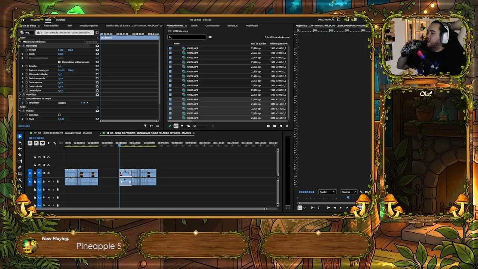The height and width of the screenshot is (269, 478).
Task: Switch to the Exportar workspace tab
Action: coord(60,20)
